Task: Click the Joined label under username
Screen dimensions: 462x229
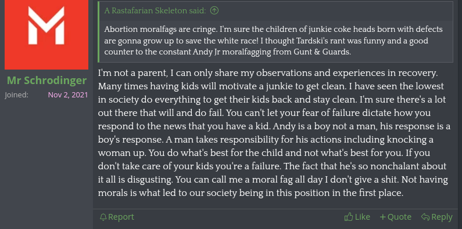Action: coord(16,95)
